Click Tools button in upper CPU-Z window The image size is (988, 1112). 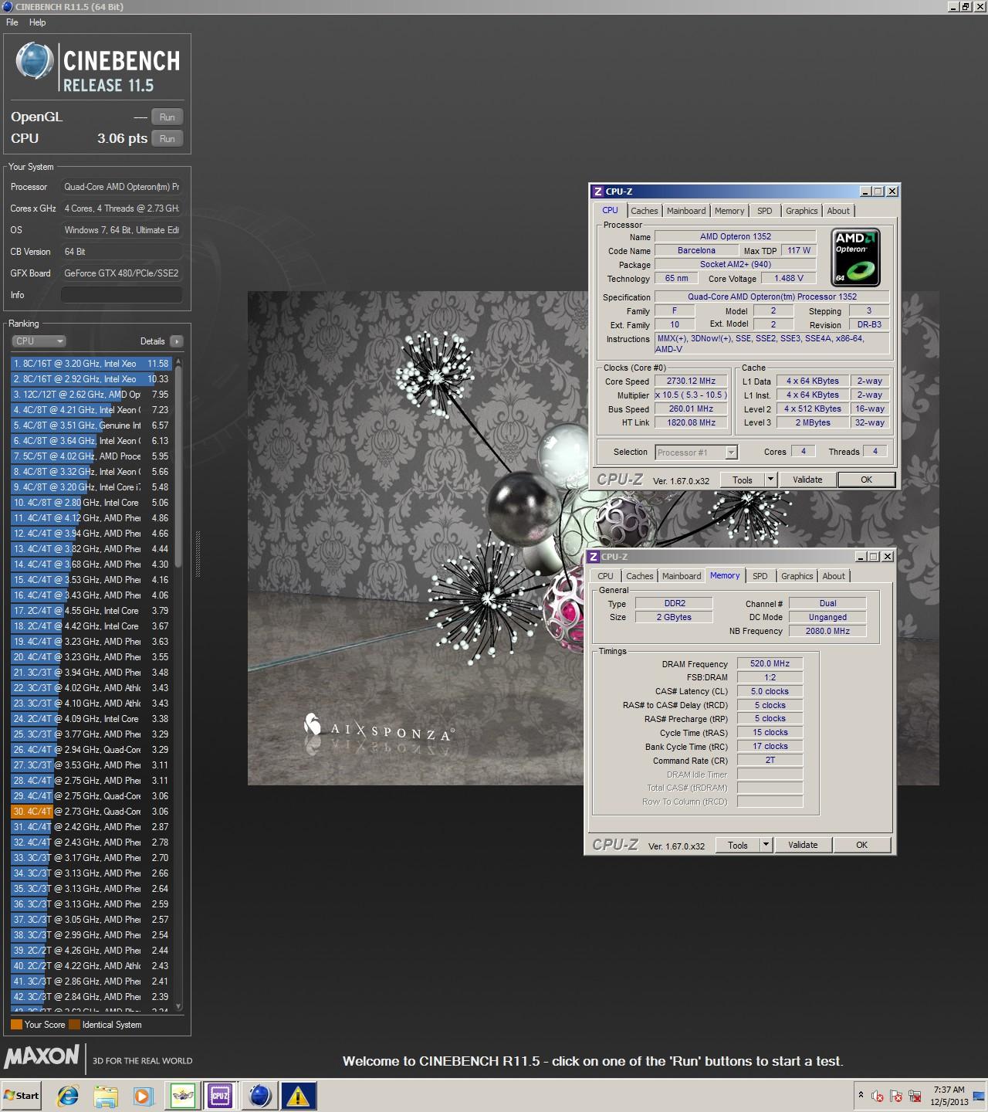(x=743, y=480)
